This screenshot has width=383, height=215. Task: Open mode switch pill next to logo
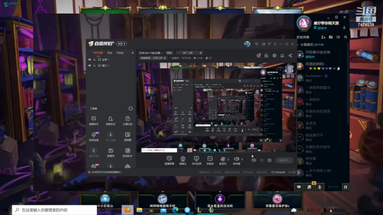[122, 43]
